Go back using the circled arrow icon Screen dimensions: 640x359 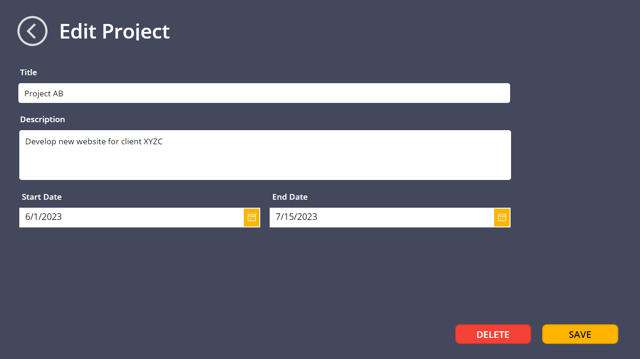(32, 31)
